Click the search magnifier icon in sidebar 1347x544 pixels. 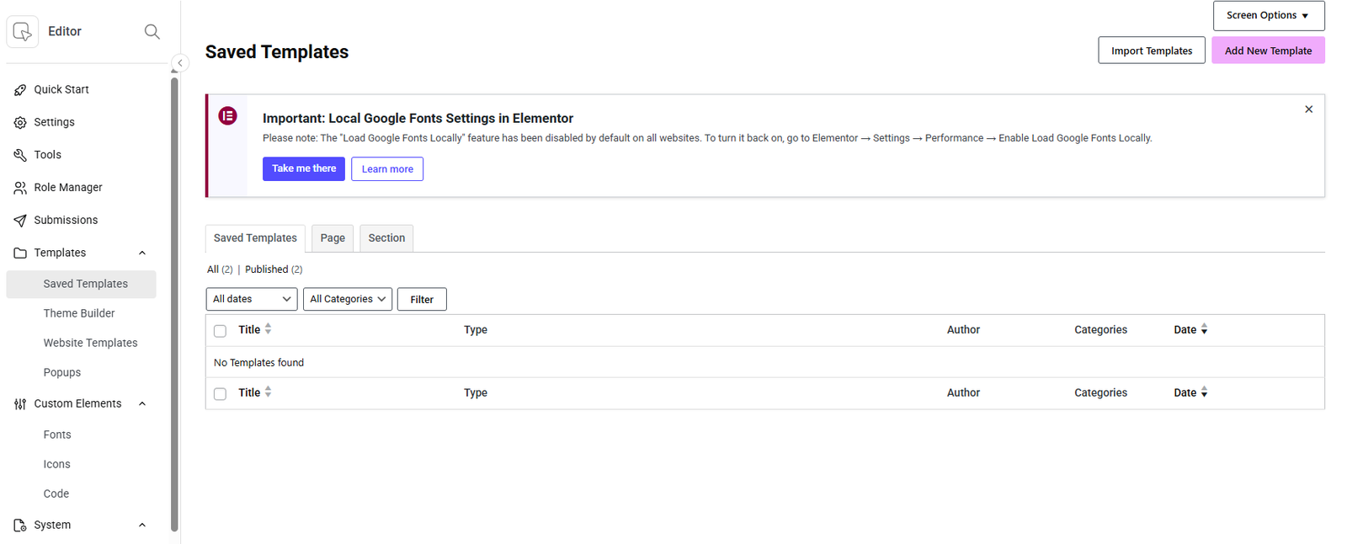tap(152, 31)
